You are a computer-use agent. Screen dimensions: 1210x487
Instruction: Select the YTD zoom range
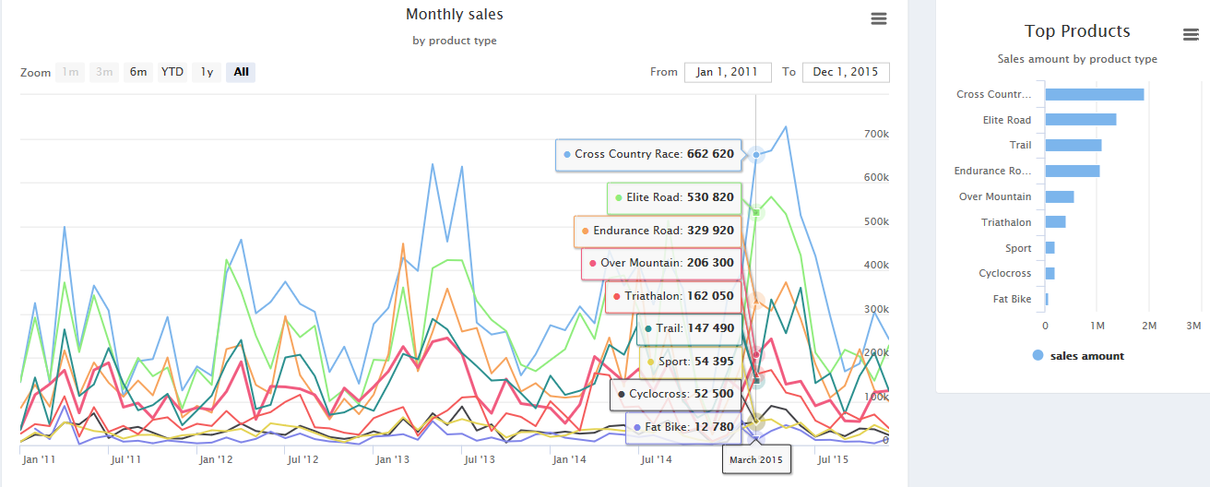point(172,72)
